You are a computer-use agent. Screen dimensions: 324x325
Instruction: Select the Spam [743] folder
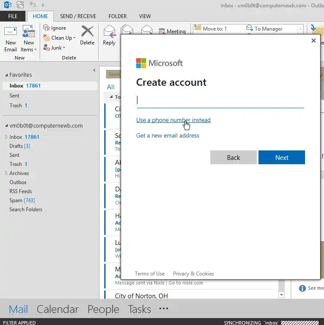point(22,200)
